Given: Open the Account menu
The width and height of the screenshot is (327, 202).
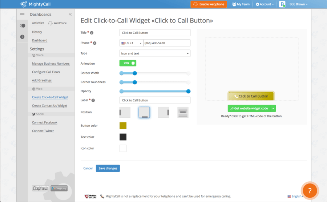Looking at the screenshot, I should (265, 4).
